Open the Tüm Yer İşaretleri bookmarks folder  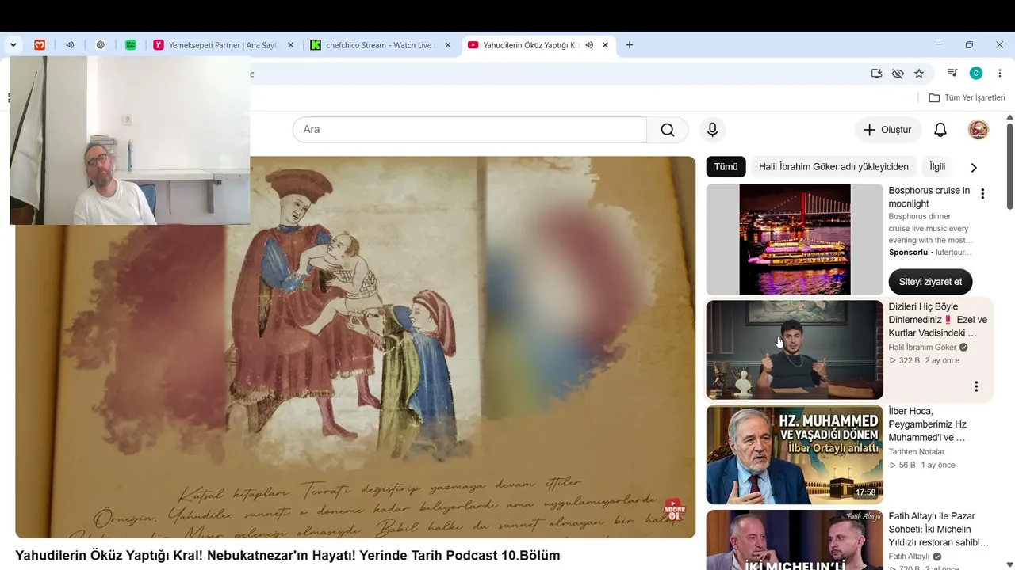967,97
